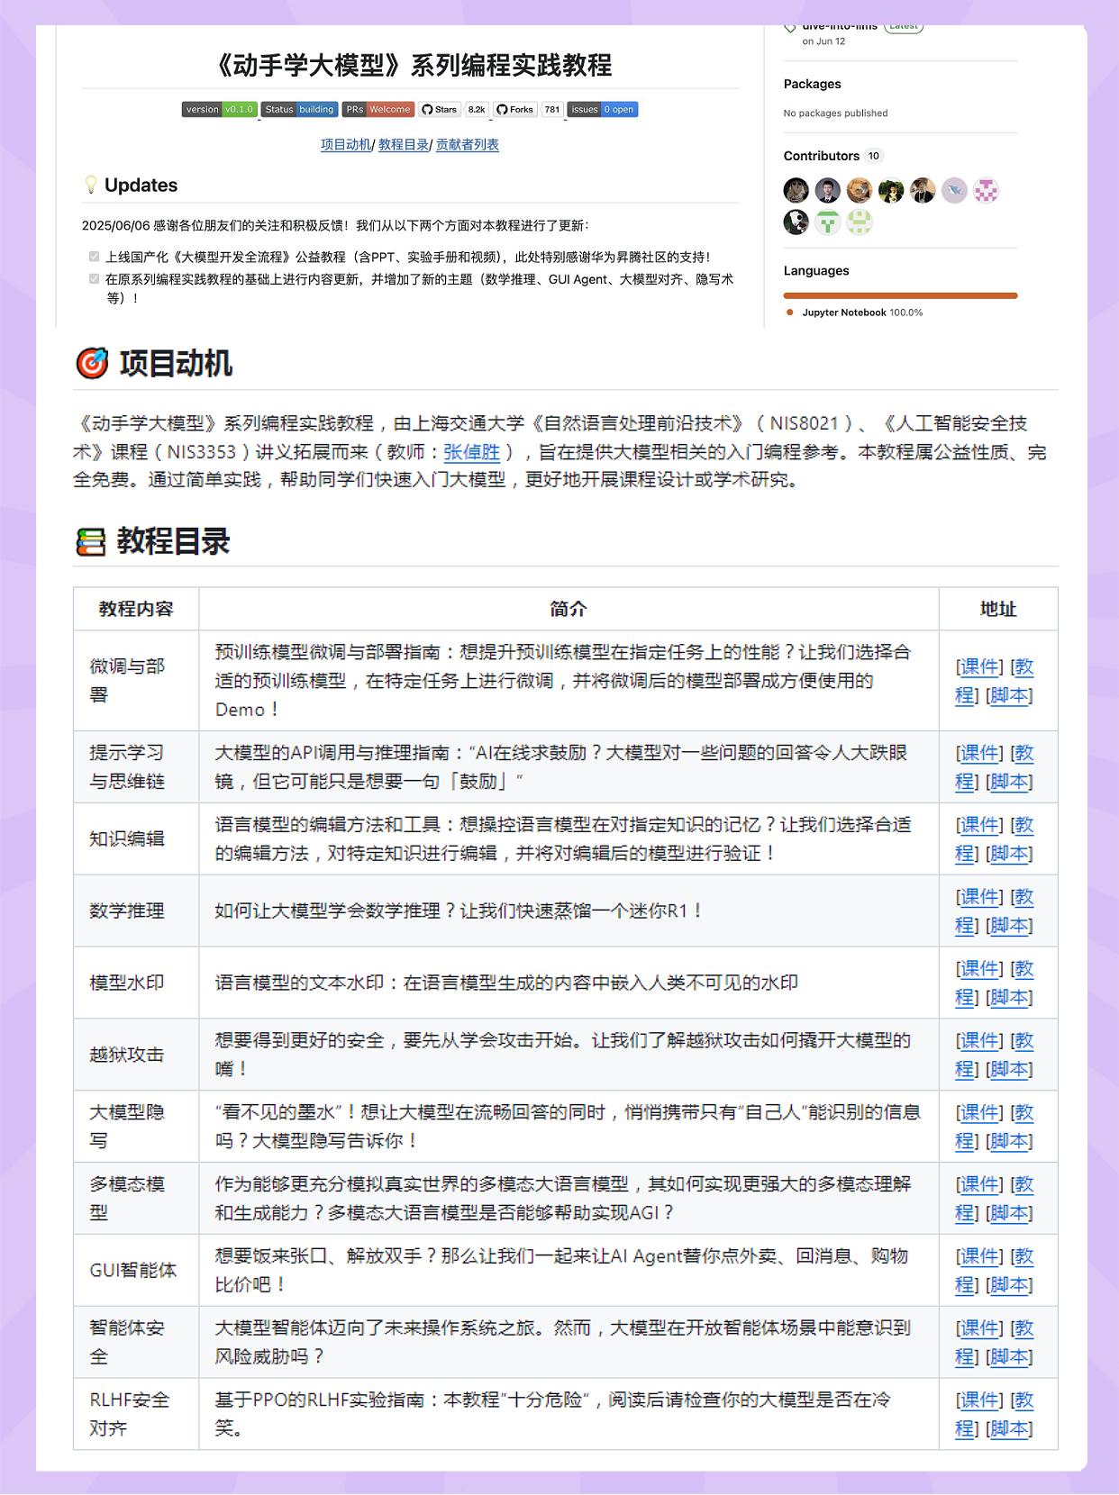1119x1495 pixels.
Task: Click the orange Languages progress bar
Action: point(900,295)
